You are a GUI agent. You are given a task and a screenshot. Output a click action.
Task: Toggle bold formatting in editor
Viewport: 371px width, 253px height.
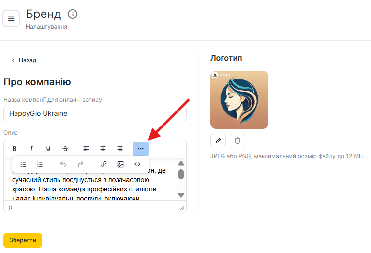15,149
